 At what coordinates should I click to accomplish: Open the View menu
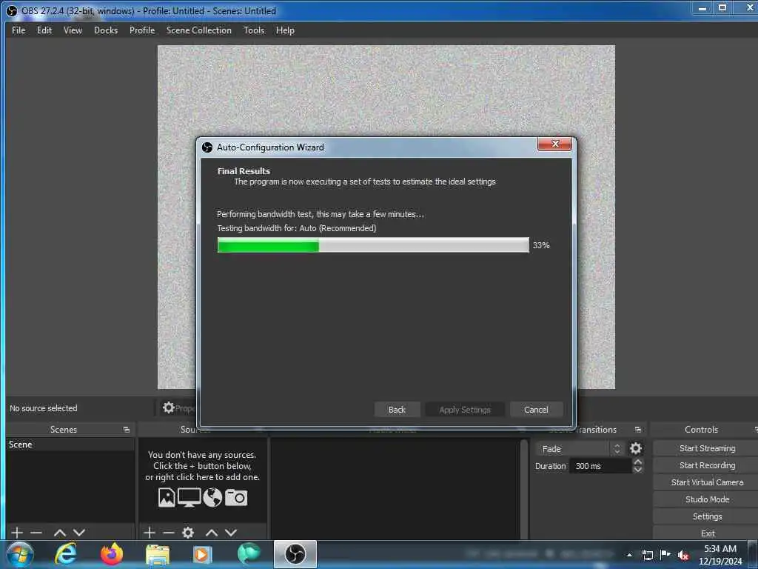tap(73, 30)
